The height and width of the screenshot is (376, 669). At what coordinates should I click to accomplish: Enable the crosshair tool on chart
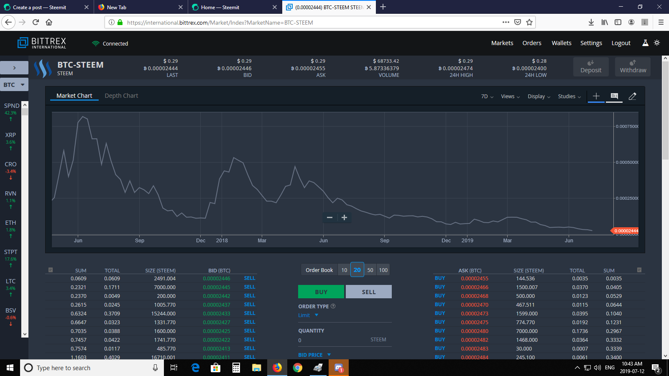[596, 96]
